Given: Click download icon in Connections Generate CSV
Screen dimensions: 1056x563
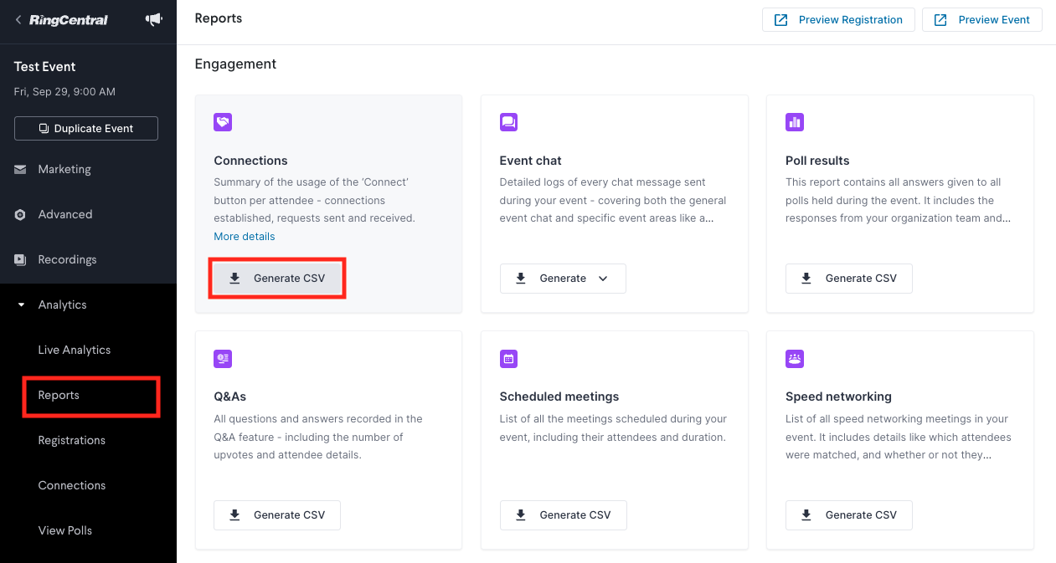Looking at the screenshot, I should tap(234, 279).
